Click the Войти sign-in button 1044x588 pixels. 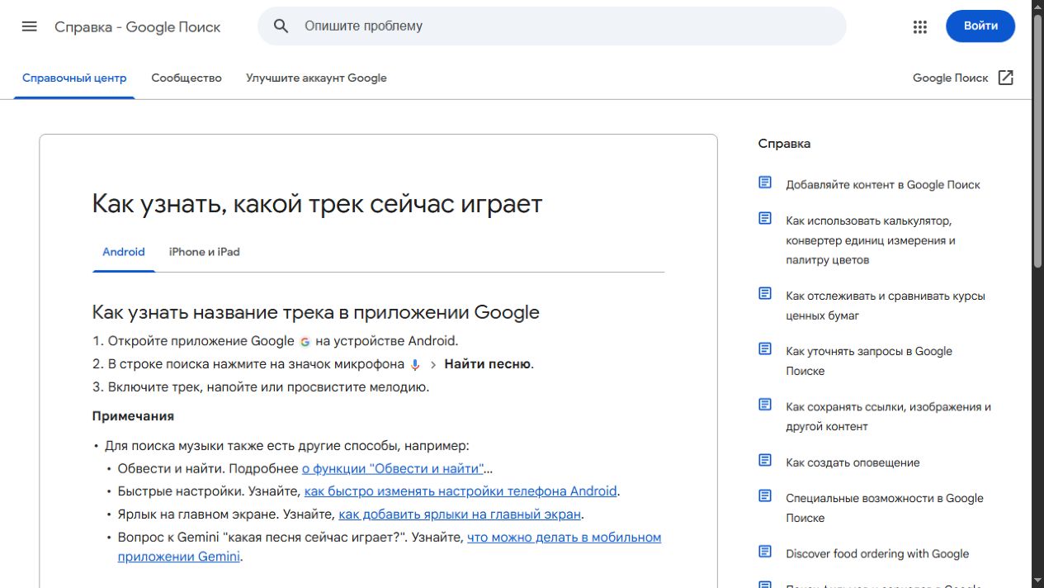tap(980, 26)
